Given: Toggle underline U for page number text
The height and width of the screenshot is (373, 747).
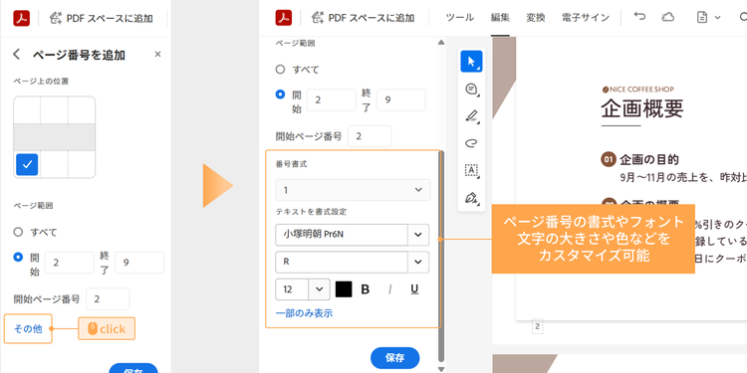Looking at the screenshot, I should click(x=414, y=289).
